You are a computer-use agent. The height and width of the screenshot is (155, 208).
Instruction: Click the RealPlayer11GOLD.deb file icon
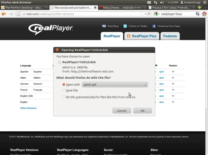click(x=60, y=62)
